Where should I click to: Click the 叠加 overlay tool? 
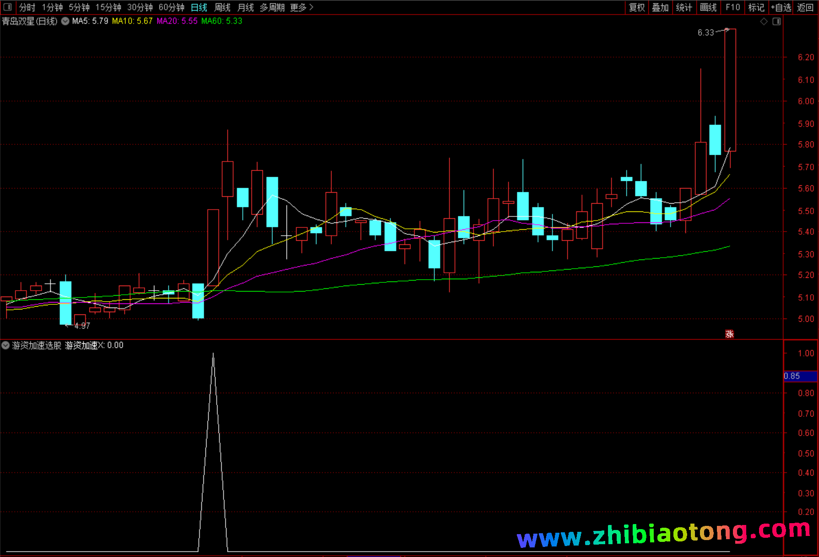660,7
